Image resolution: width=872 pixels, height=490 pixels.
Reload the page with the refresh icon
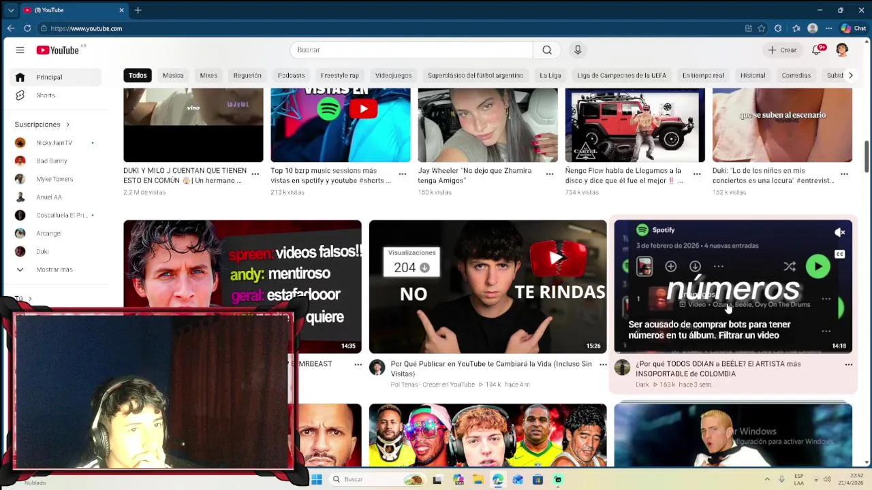tap(27, 28)
